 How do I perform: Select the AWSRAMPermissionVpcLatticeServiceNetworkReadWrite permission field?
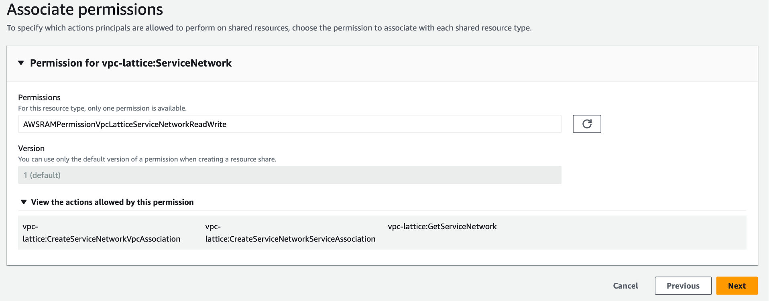click(x=290, y=124)
